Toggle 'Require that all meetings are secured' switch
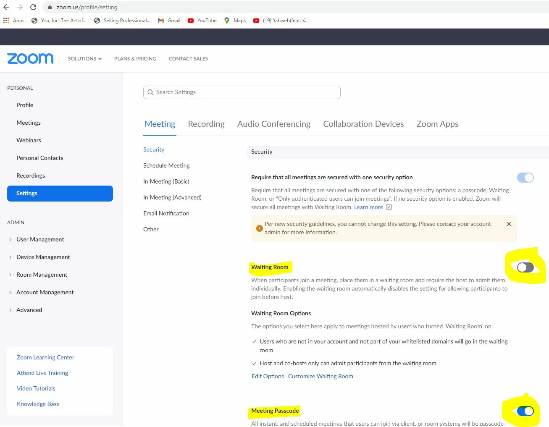This screenshot has width=549, height=427. pos(525,178)
